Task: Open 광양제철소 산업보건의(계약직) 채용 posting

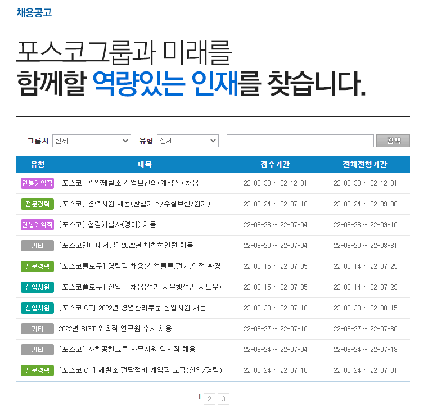Action: (129, 183)
